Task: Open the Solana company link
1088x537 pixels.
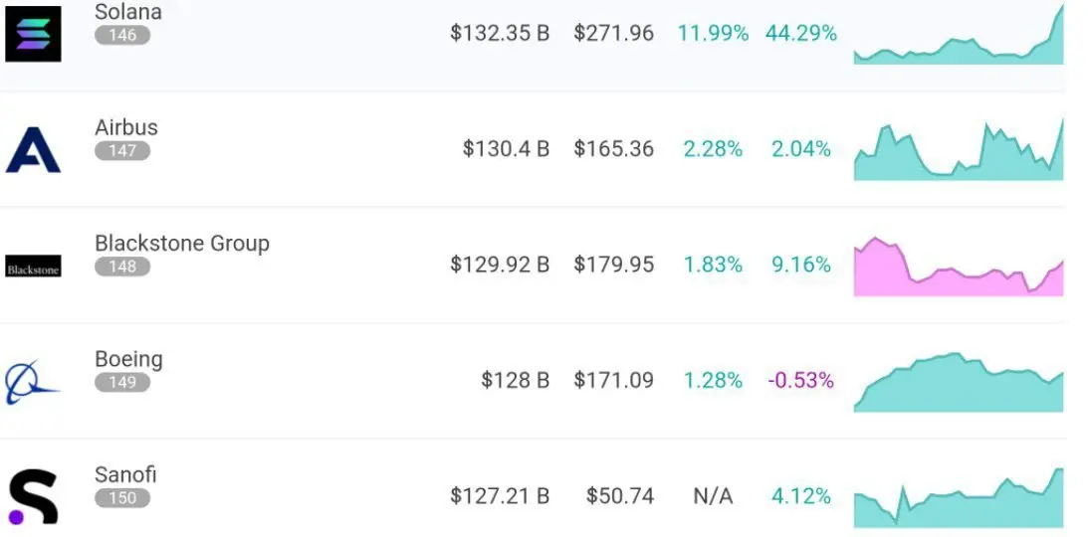Action: [127, 12]
